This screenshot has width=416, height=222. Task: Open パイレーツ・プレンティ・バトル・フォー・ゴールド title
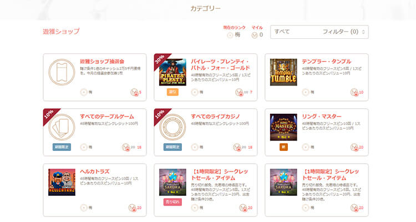point(220,64)
